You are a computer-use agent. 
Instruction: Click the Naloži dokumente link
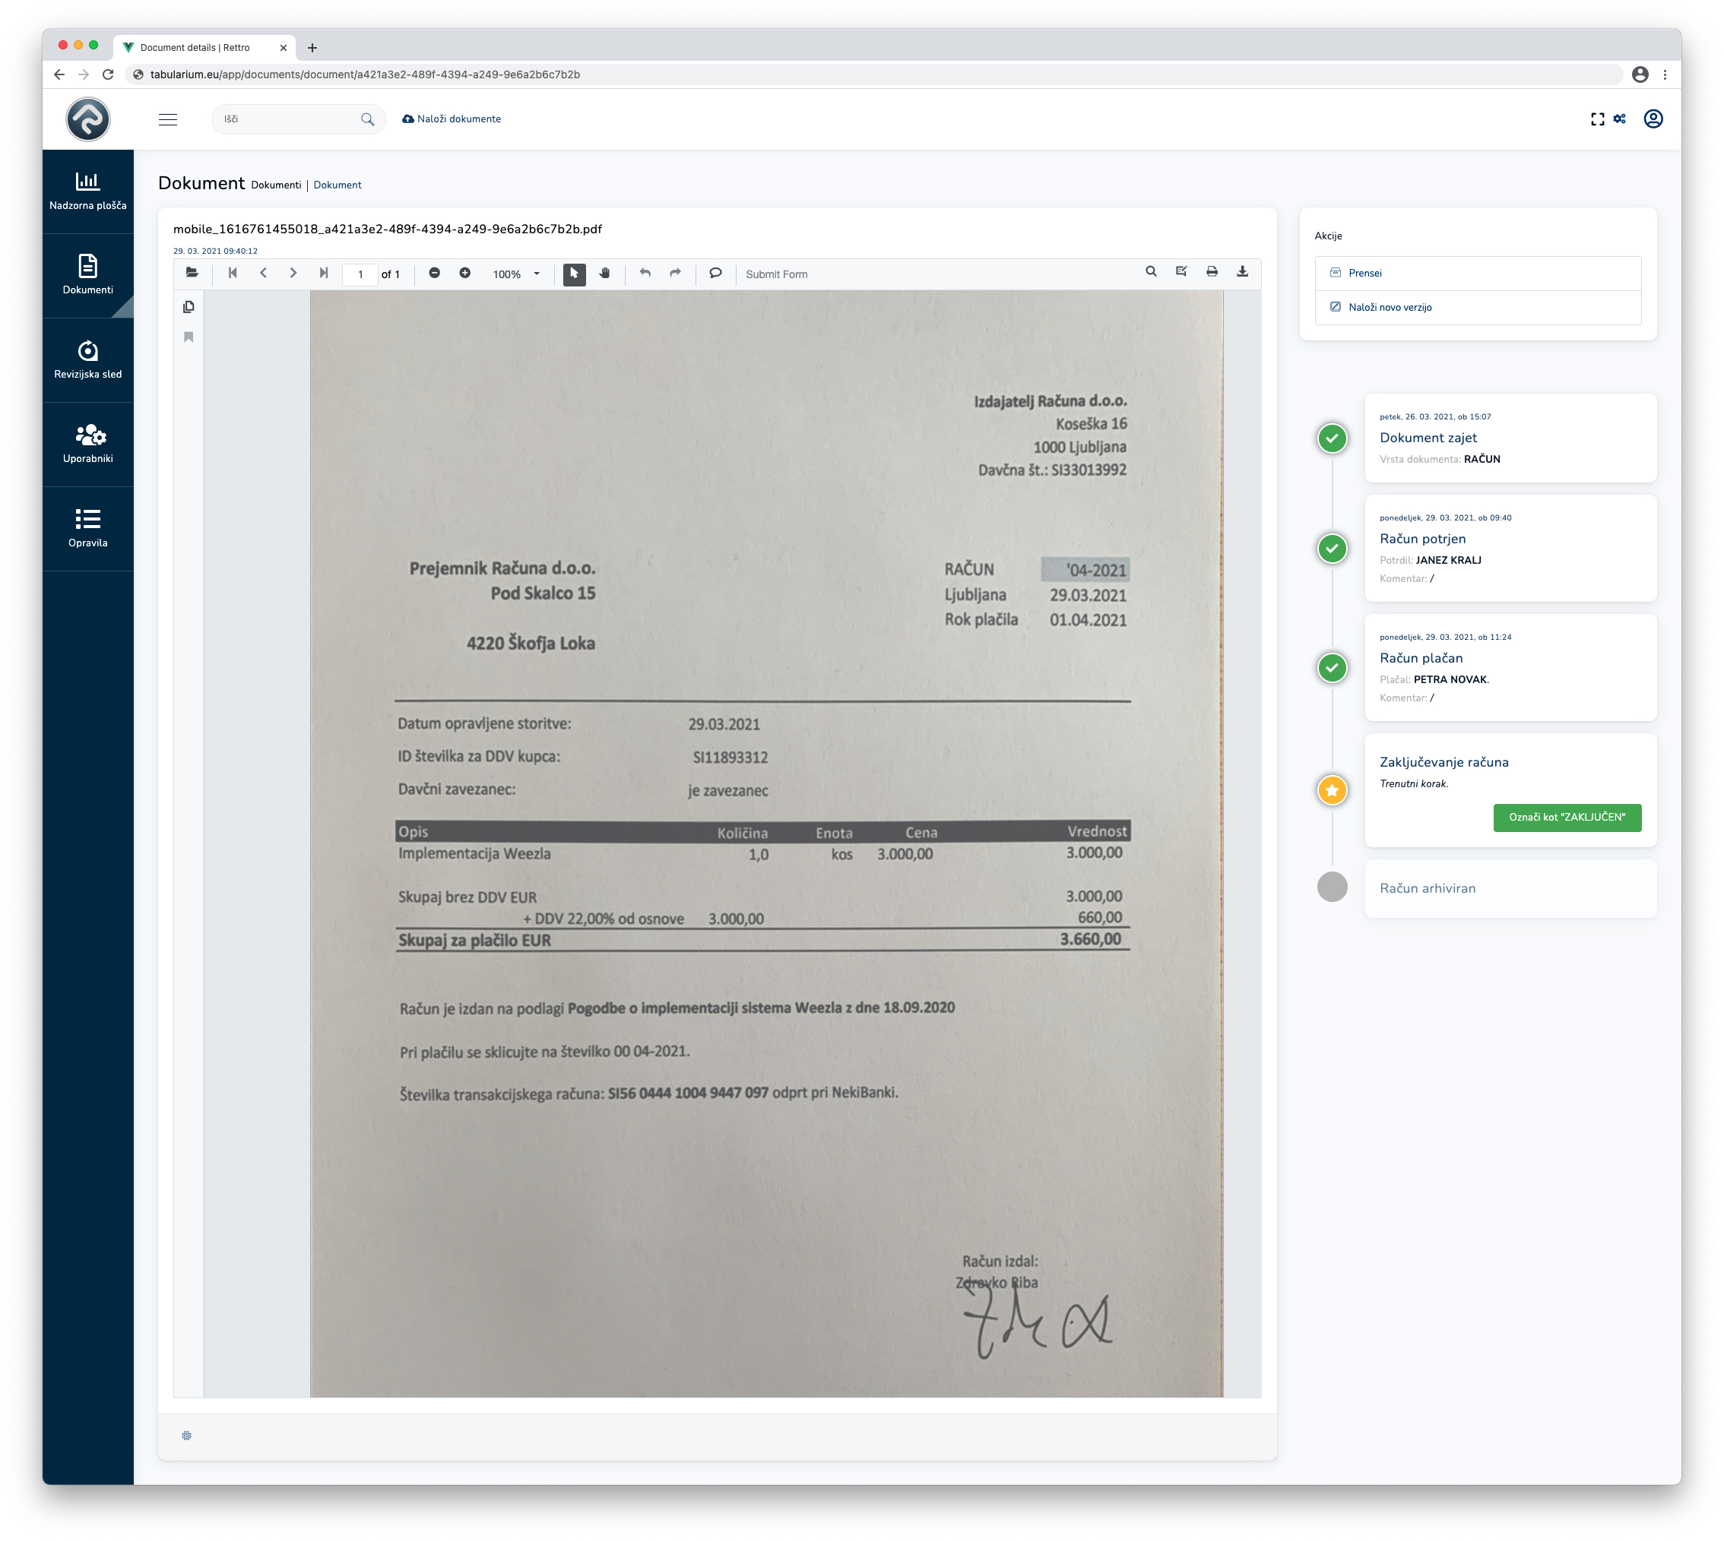pyautogui.click(x=452, y=119)
